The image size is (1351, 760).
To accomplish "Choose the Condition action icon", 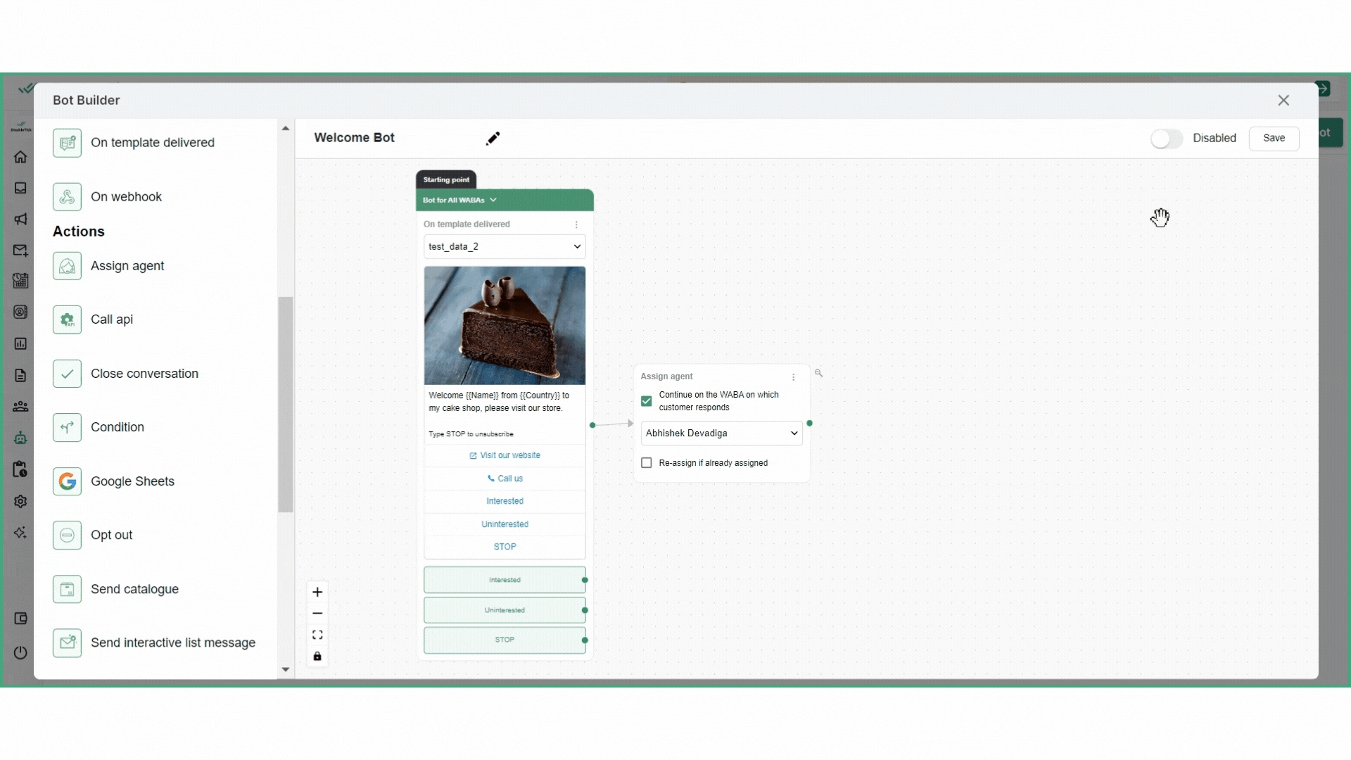I will 67,427.
